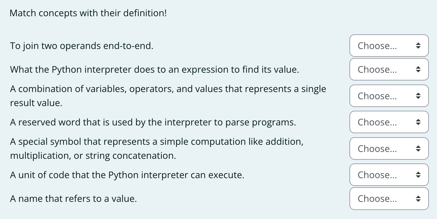Click the arrow icon beside 'A unit of code' row
The height and width of the screenshot is (219, 437).
tap(419, 175)
